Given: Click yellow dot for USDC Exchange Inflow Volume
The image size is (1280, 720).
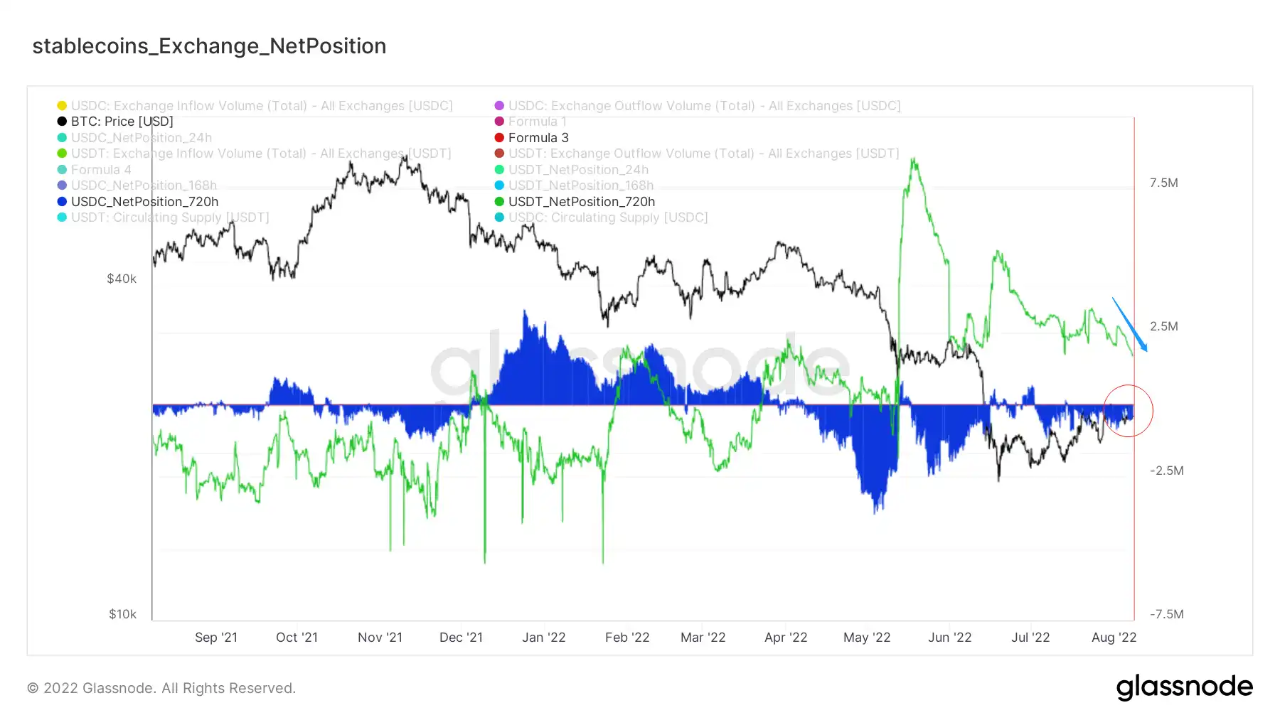Looking at the screenshot, I should 62,106.
